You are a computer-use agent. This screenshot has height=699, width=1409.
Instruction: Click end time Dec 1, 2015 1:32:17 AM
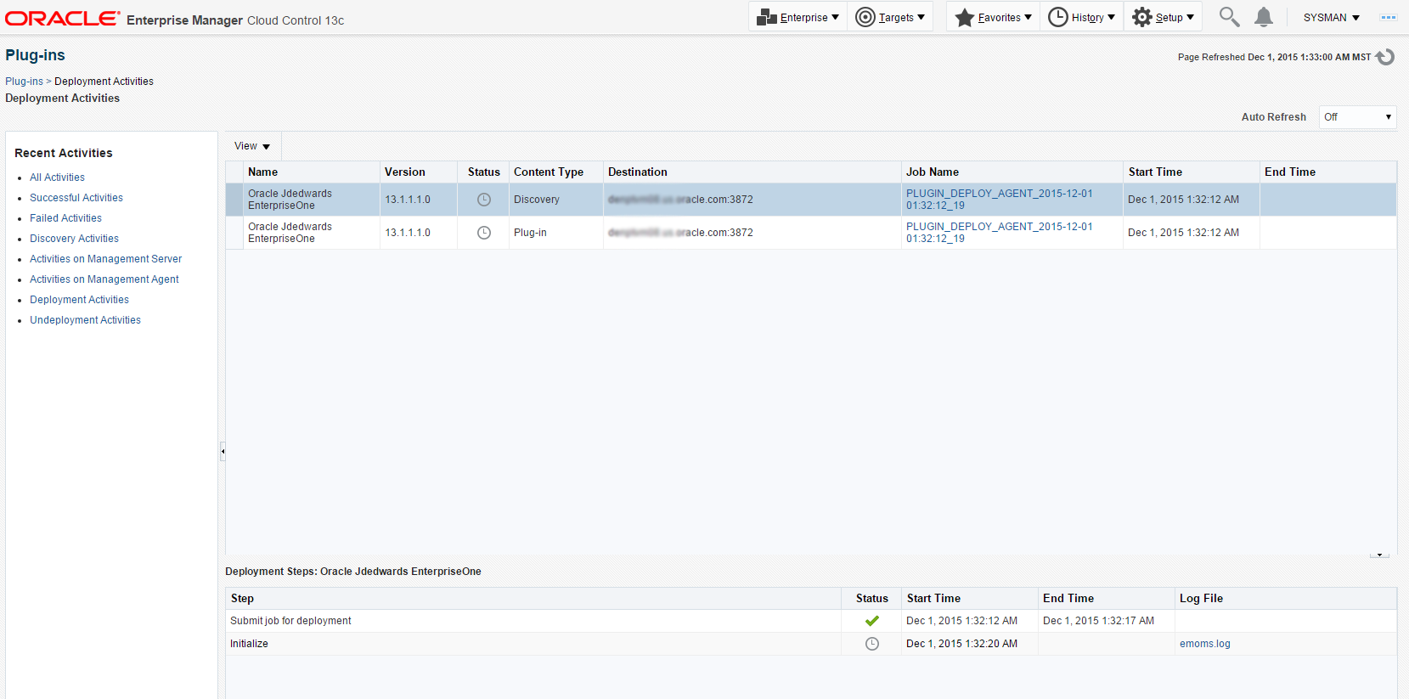[x=1098, y=621]
